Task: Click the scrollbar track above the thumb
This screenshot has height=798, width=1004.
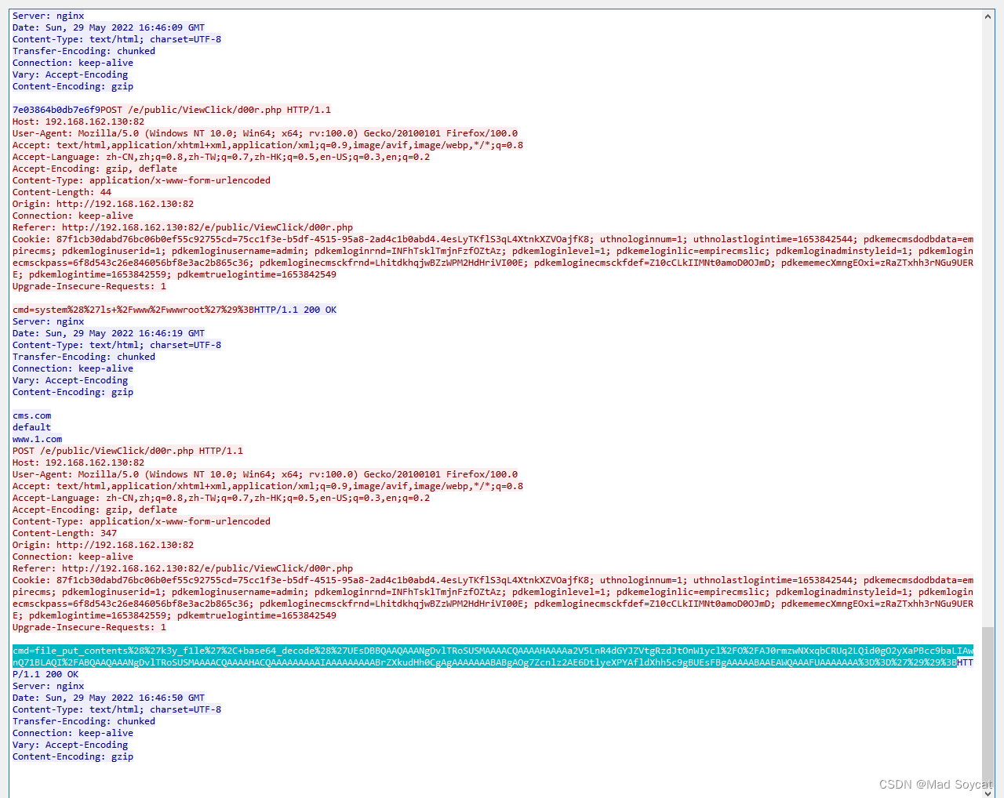Action: point(988,325)
